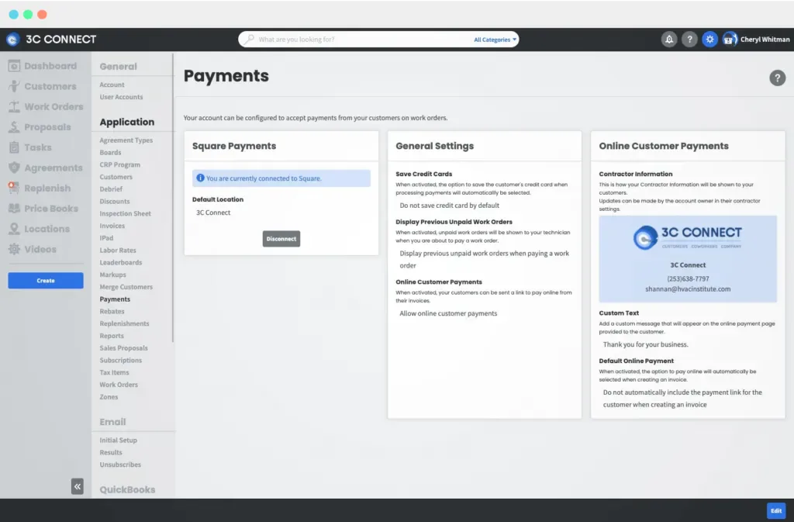The height and width of the screenshot is (522, 794).
Task: Click the Locations pin icon
Action: click(14, 229)
